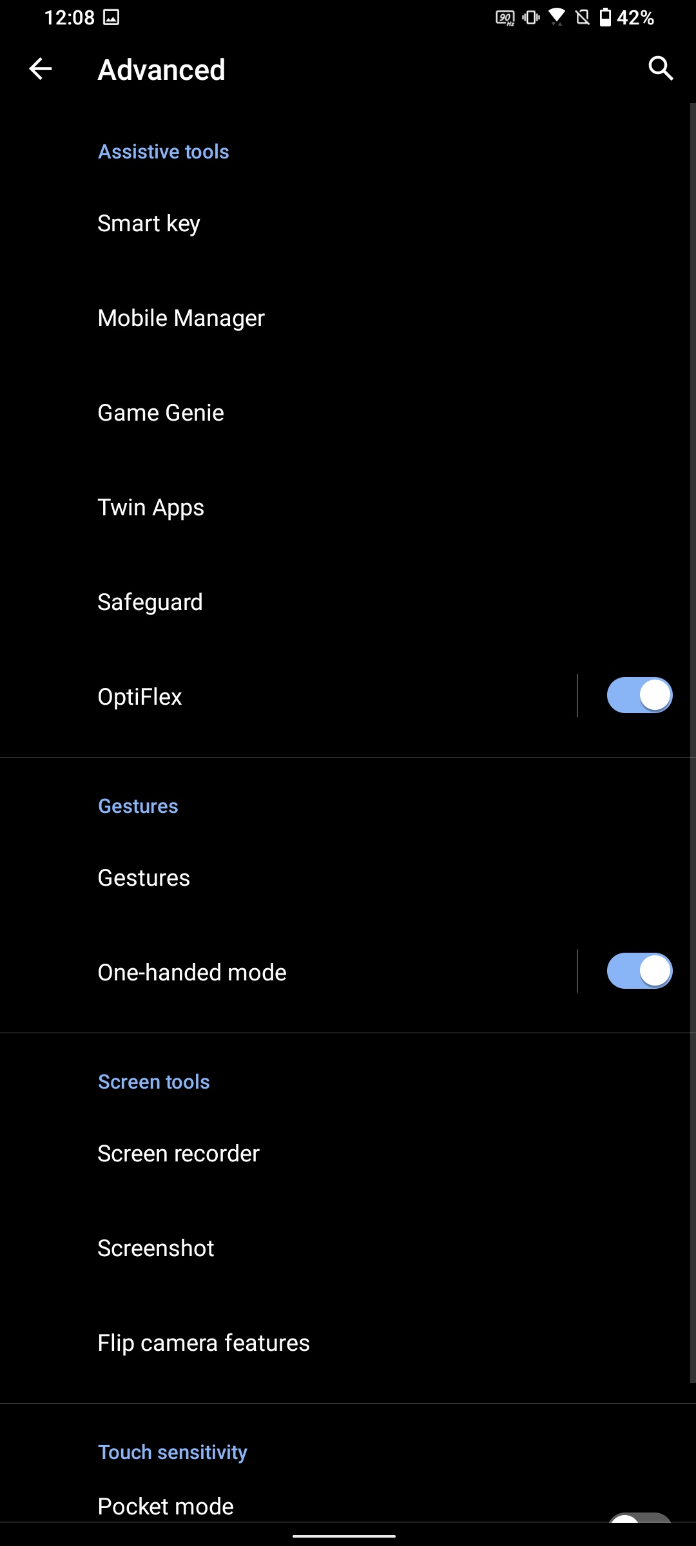Open Mobile Manager
The height and width of the screenshot is (1546, 696).
(x=181, y=318)
